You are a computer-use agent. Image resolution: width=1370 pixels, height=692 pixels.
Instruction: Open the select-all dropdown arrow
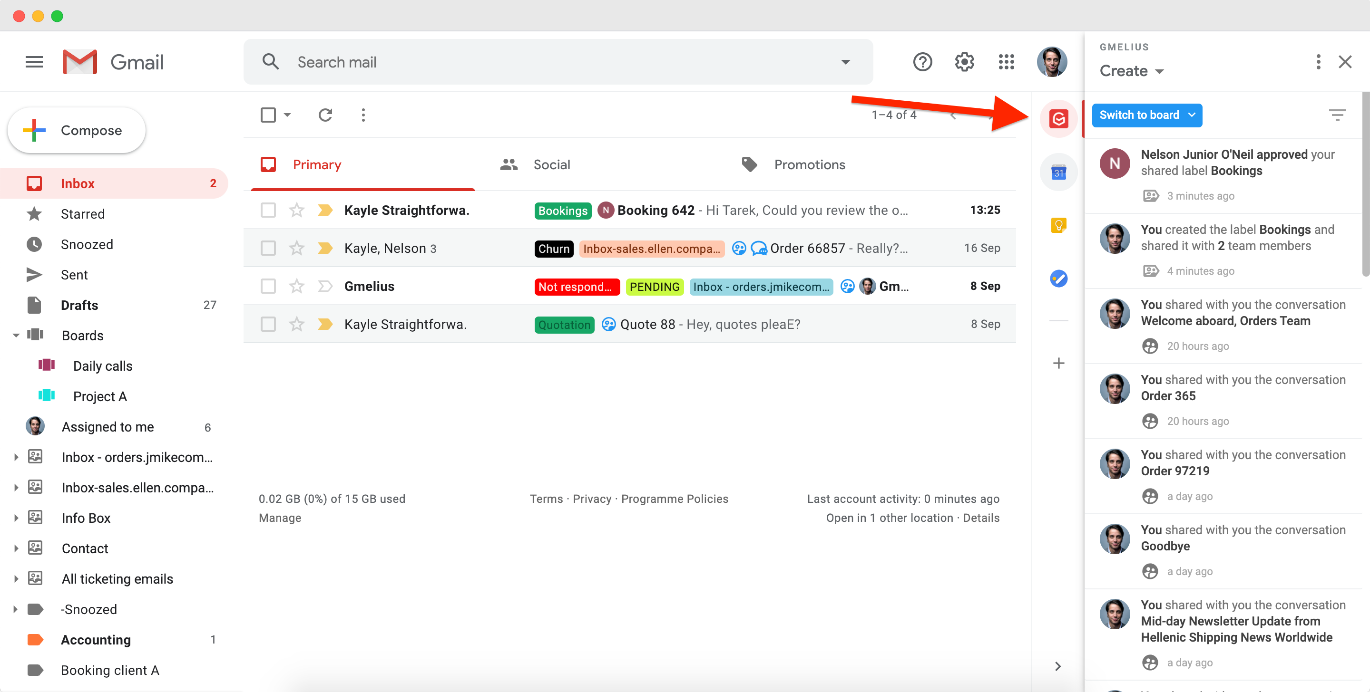[x=288, y=115]
